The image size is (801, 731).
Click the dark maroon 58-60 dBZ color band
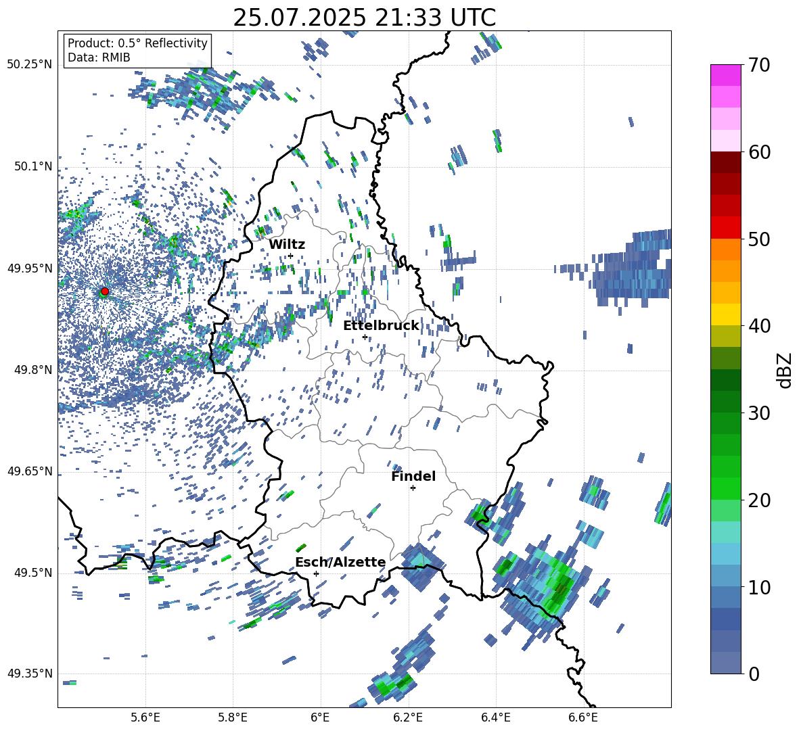[725, 162]
